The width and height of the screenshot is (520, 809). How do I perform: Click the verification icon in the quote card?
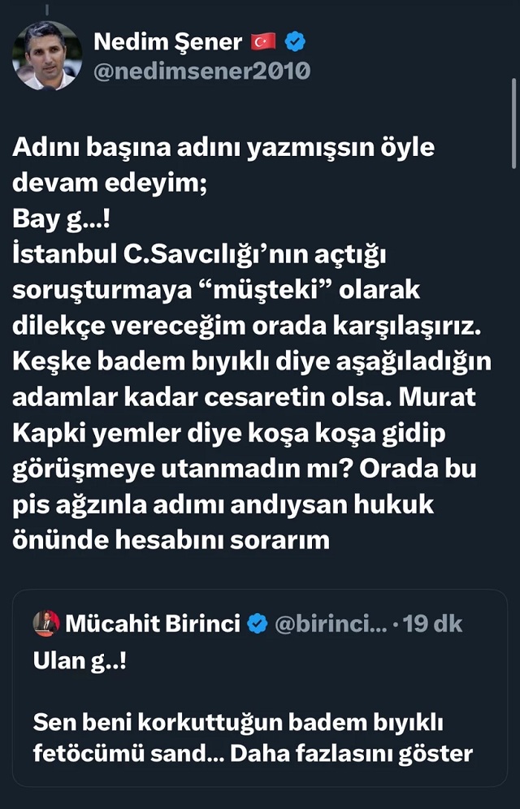click(x=257, y=623)
